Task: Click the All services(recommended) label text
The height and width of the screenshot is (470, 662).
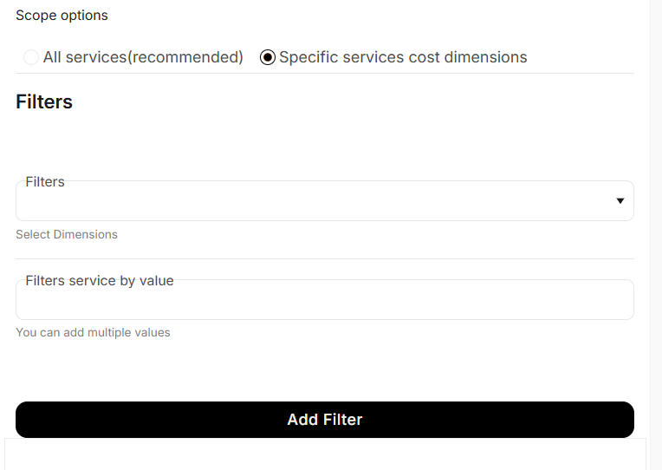Action: 143,57
